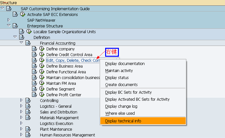The height and width of the screenshot is (138, 225).
Task: Click the clock icon beside Localize Sample Organizational Units
Action: point(29,32)
